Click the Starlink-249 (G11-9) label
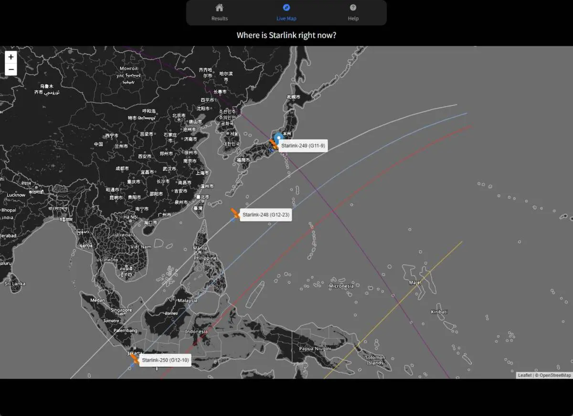The width and height of the screenshot is (573, 416). 303,146
